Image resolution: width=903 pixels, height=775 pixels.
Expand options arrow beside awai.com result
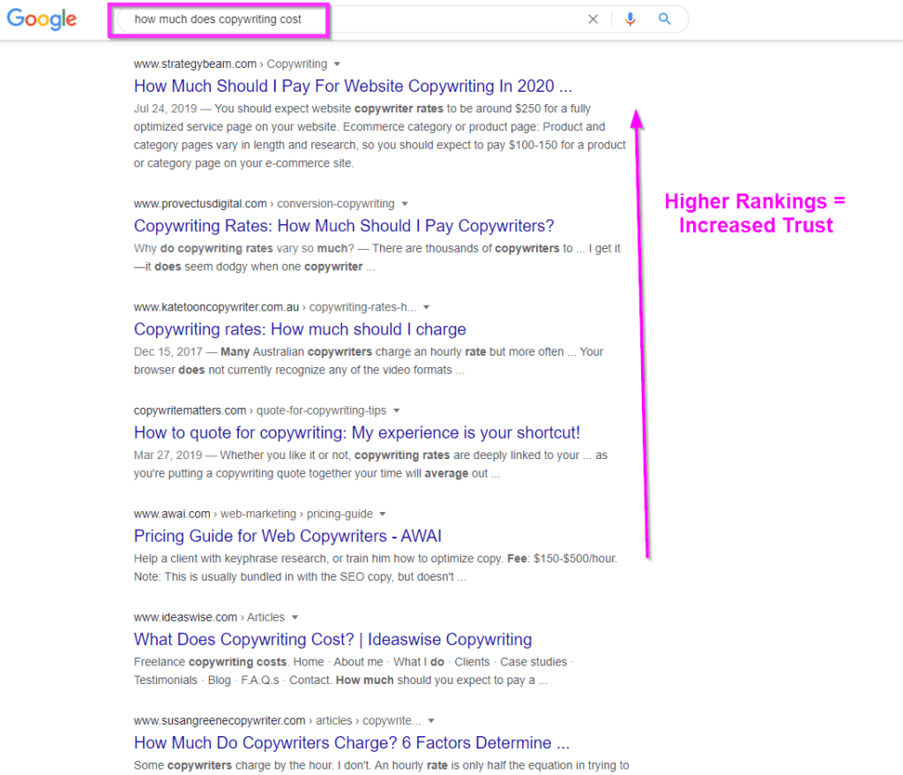point(383,514)
